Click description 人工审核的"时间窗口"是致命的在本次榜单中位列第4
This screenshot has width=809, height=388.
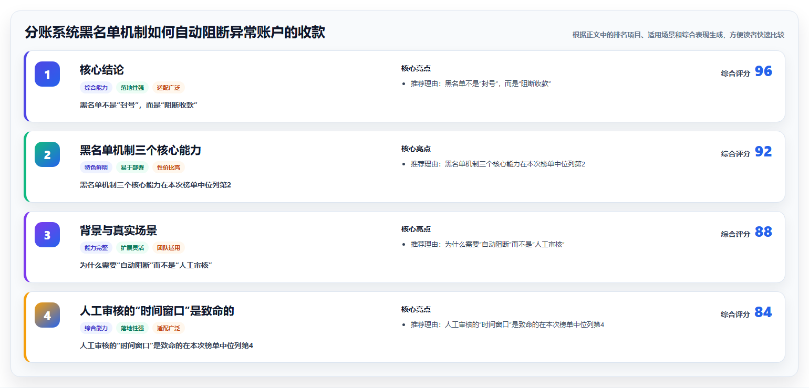coord(167,345)
